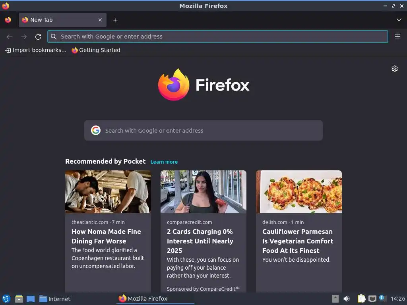
Task: Expand the list all tabs chevron
Action: pyautogui.click(x=399, y=20)
